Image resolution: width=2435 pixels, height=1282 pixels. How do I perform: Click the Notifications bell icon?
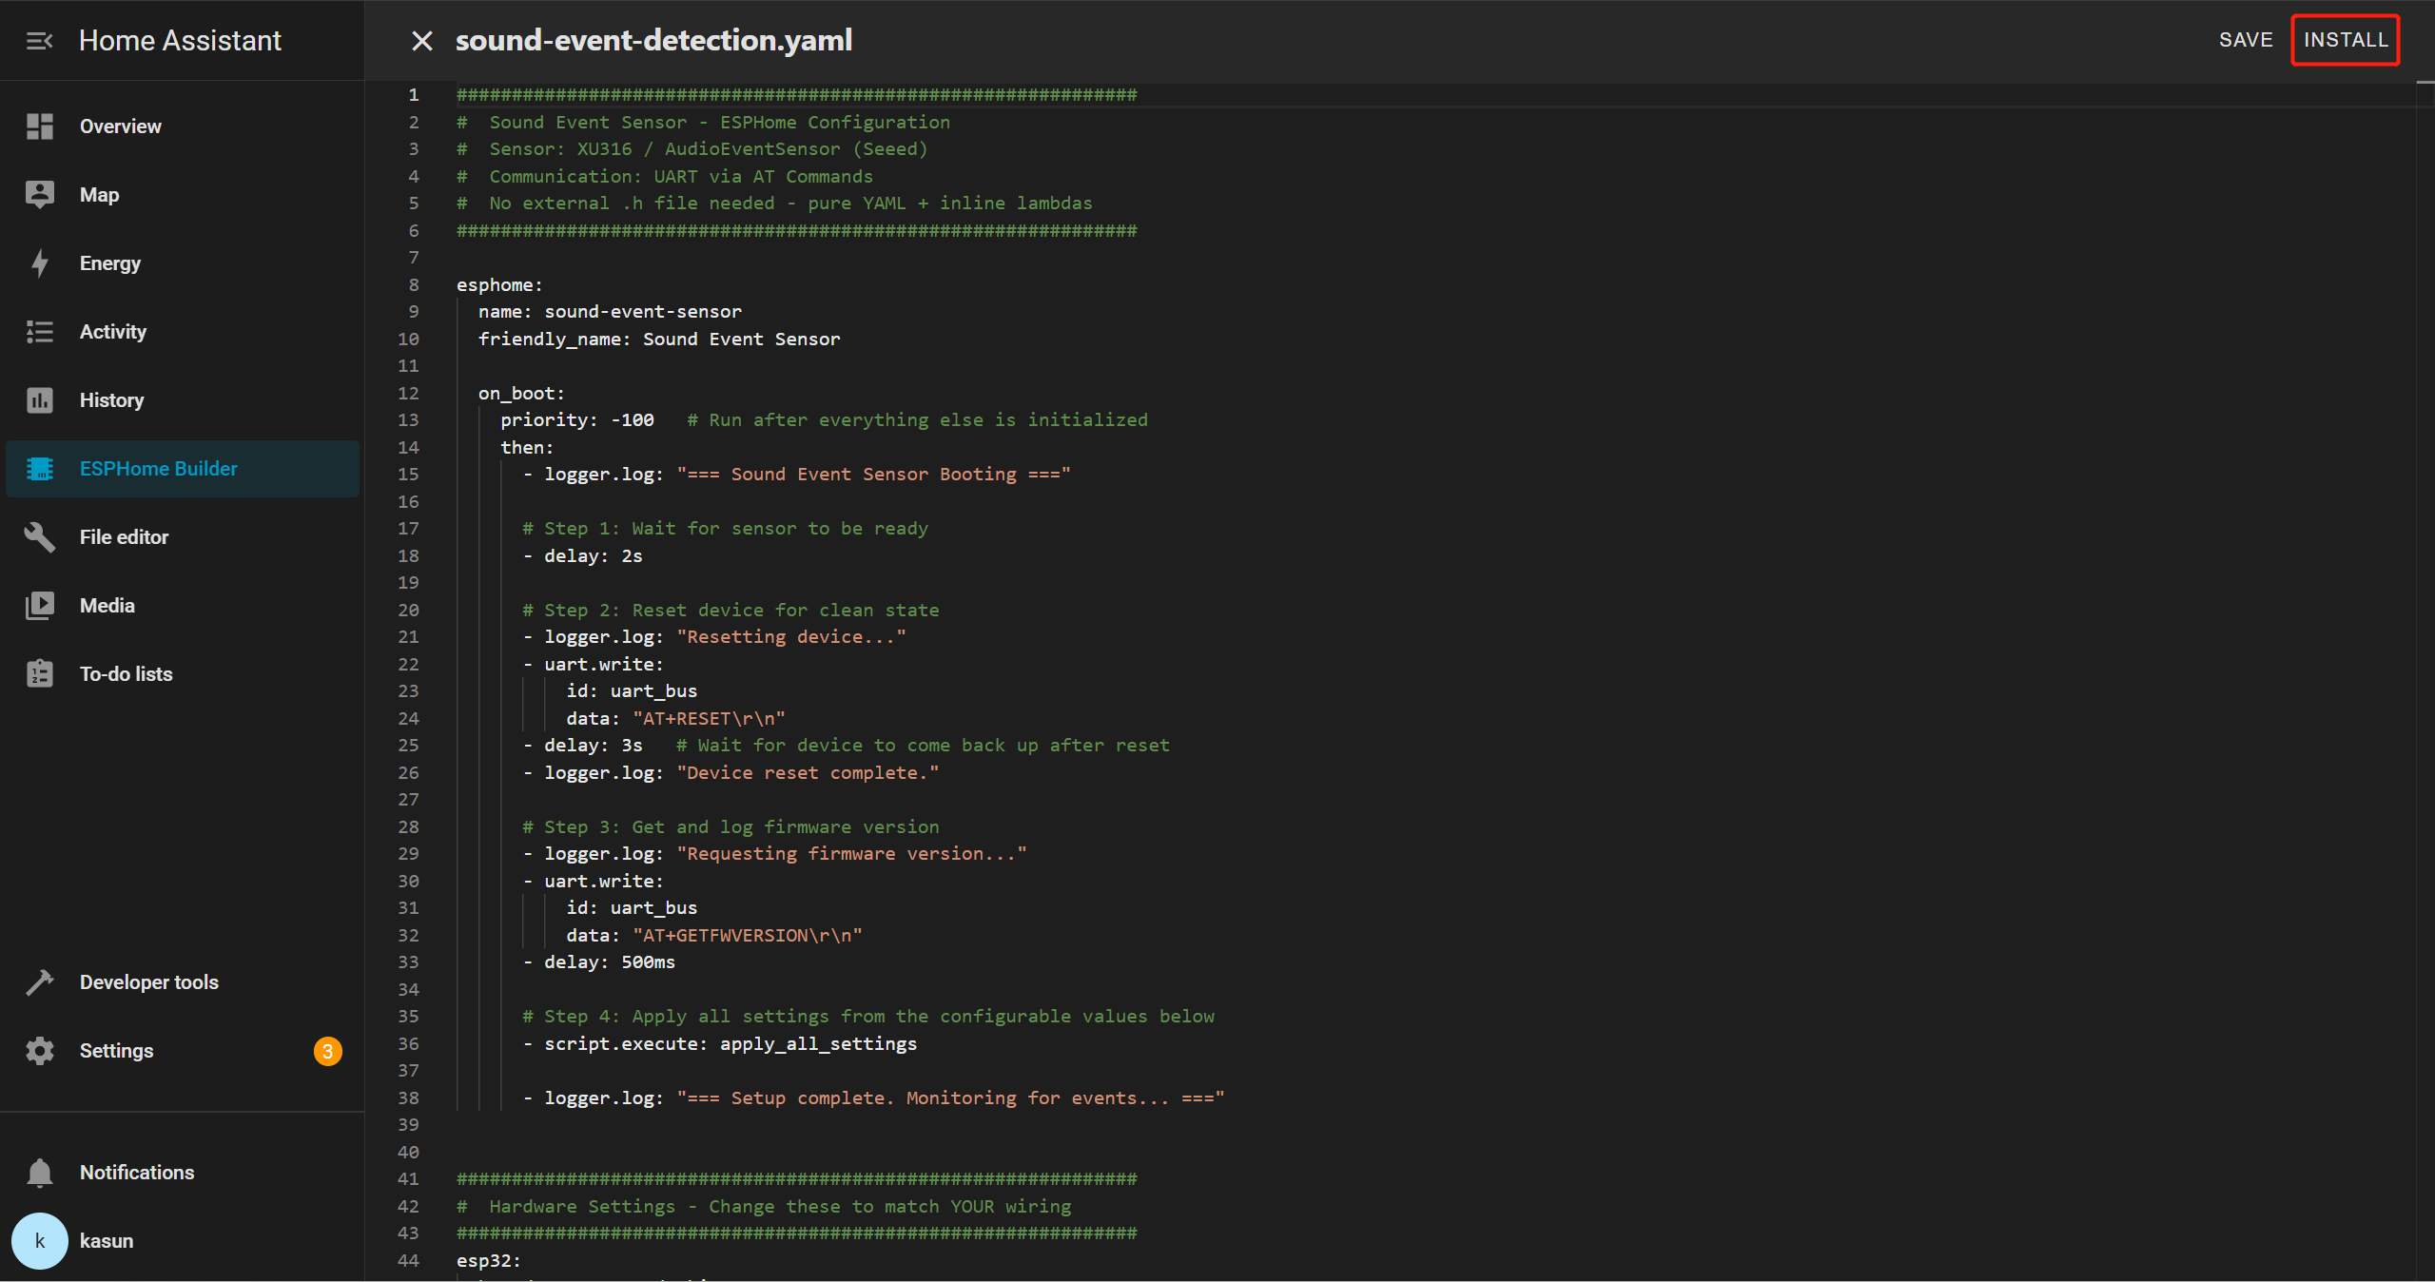[x=39, y=1173]
